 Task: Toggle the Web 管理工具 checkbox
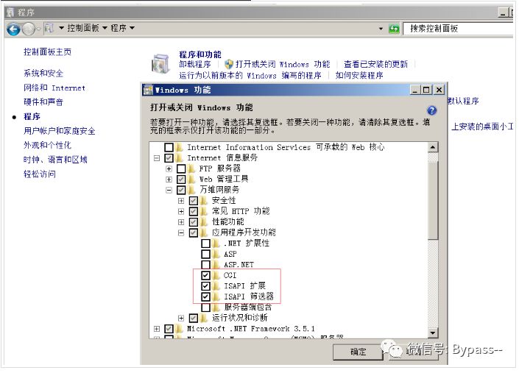(181, 180)
